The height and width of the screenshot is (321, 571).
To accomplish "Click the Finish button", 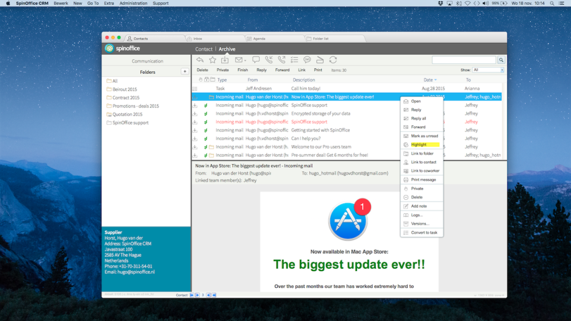I will [x=243, y=70].
